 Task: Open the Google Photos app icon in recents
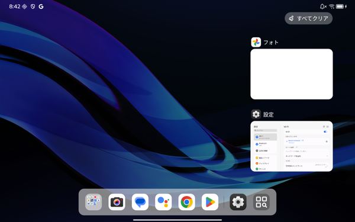pos(256,42)
